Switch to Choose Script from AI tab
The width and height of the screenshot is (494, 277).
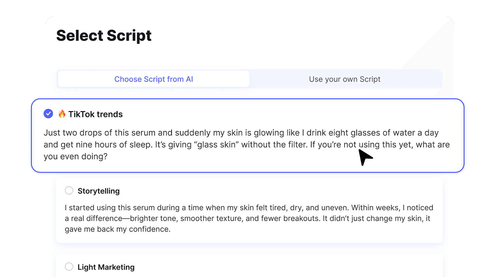point(154,79)
